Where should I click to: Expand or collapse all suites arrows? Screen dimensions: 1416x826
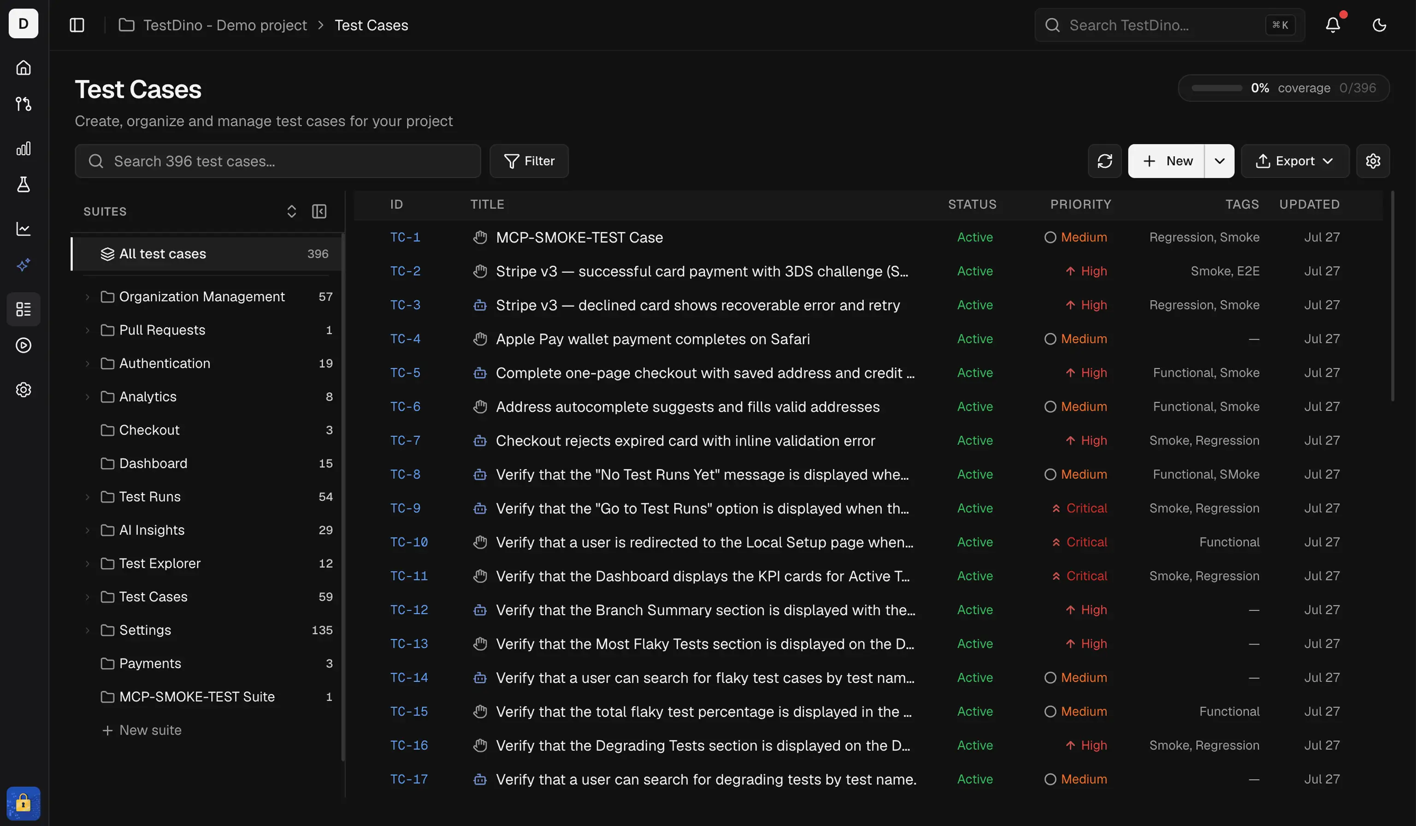point(292,211)
